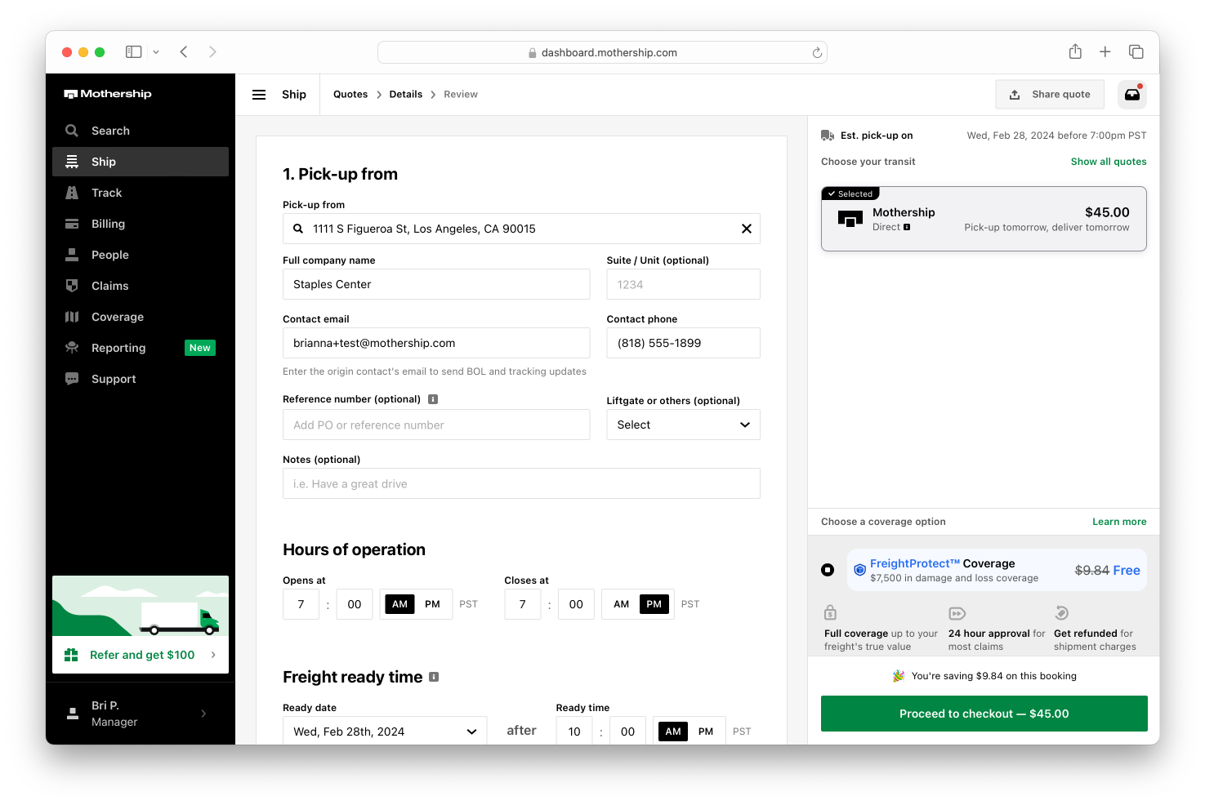Show Safari tab overview icon
The image size is (1205, 805).
click(1136, 51)
